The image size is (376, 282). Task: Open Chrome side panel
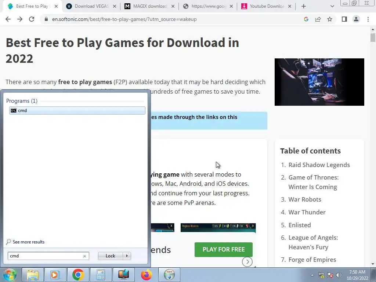pyautogui.click(x=344, y=19)
